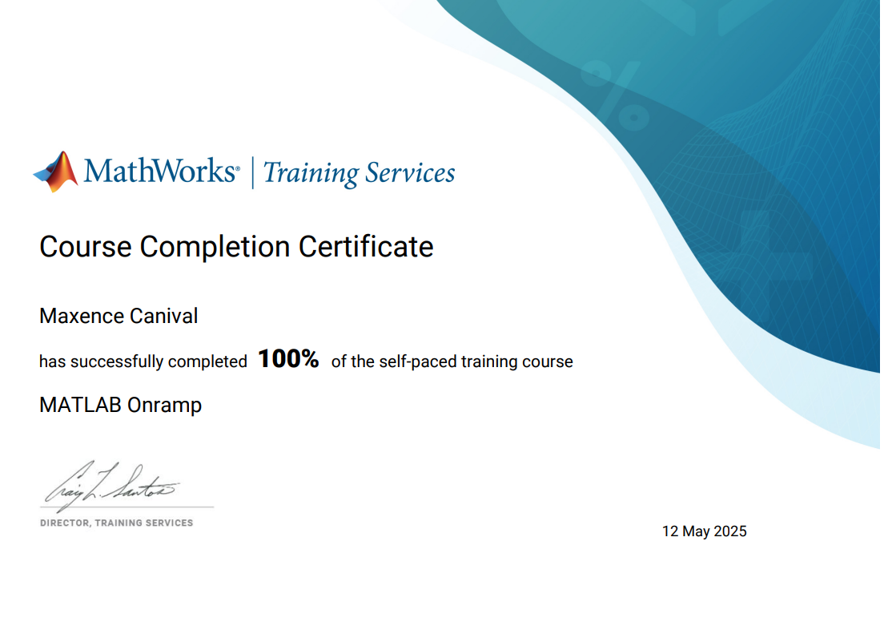Click the bold 100% completion figure
The image size is (884, 622).
tap(288, 360)
